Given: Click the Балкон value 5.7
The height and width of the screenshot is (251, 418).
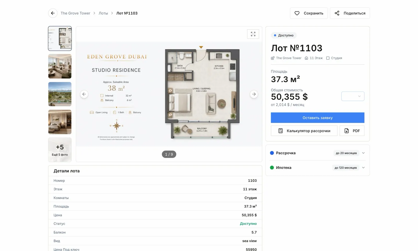Looking at the screenshot, I should tap(254, 232).
